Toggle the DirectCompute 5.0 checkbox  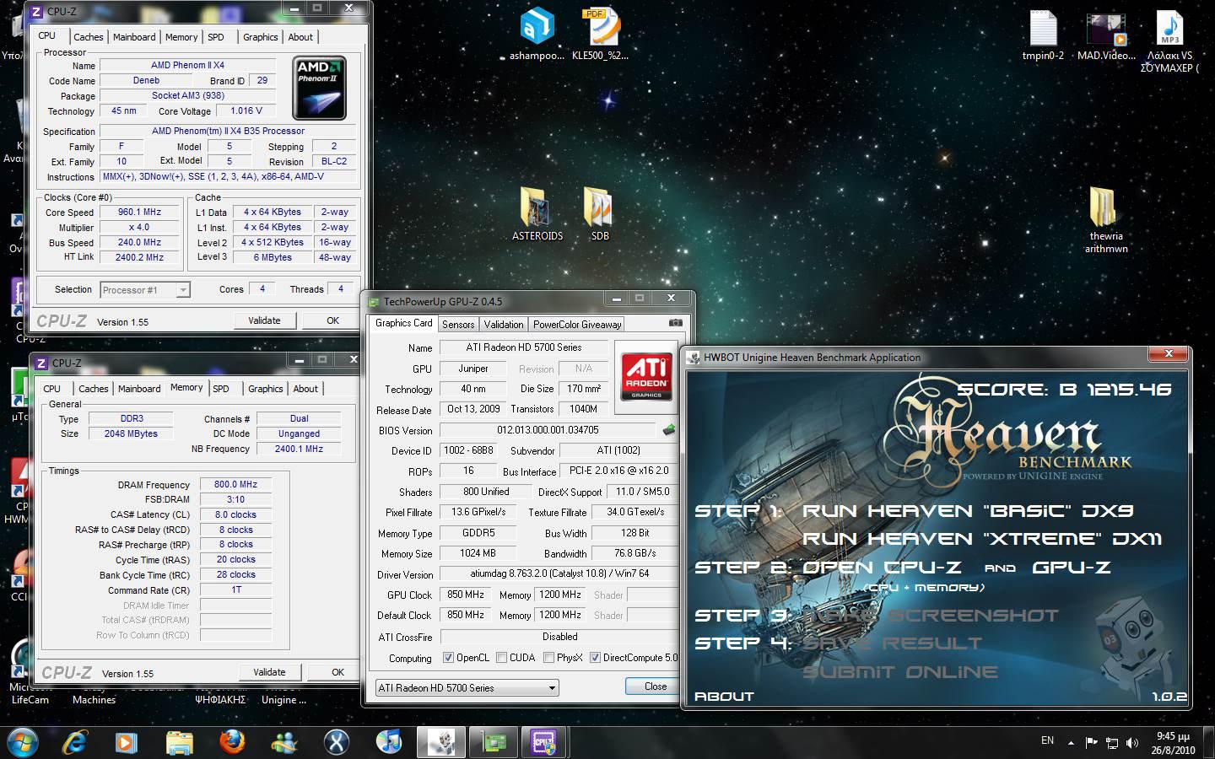pos(595,658)
